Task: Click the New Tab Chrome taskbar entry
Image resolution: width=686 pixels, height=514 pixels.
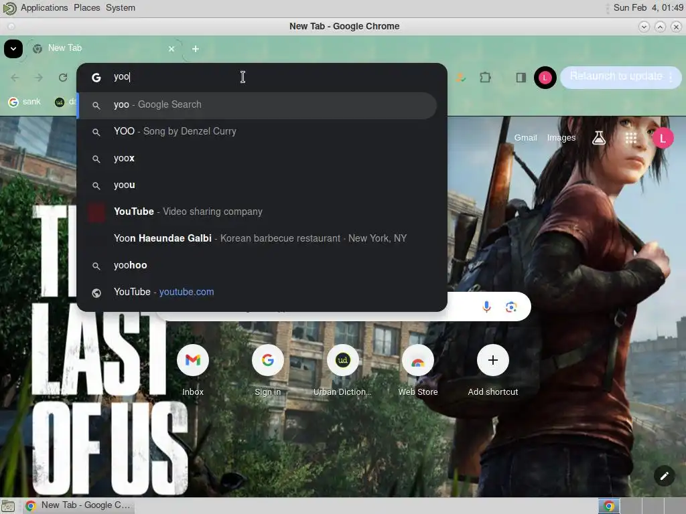Action: 79,506
